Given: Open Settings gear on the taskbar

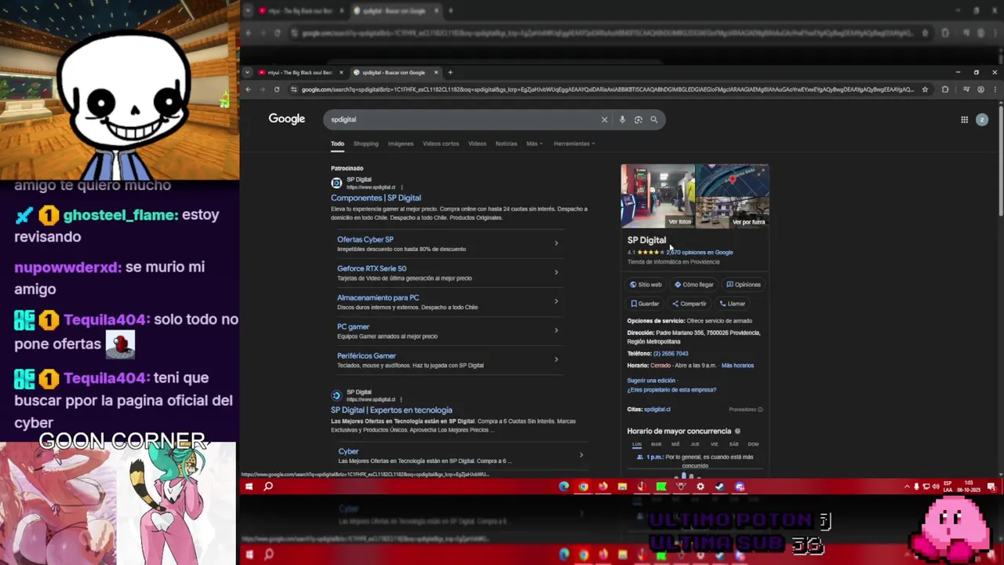Looking at the screenshot, I should point(700,487).
